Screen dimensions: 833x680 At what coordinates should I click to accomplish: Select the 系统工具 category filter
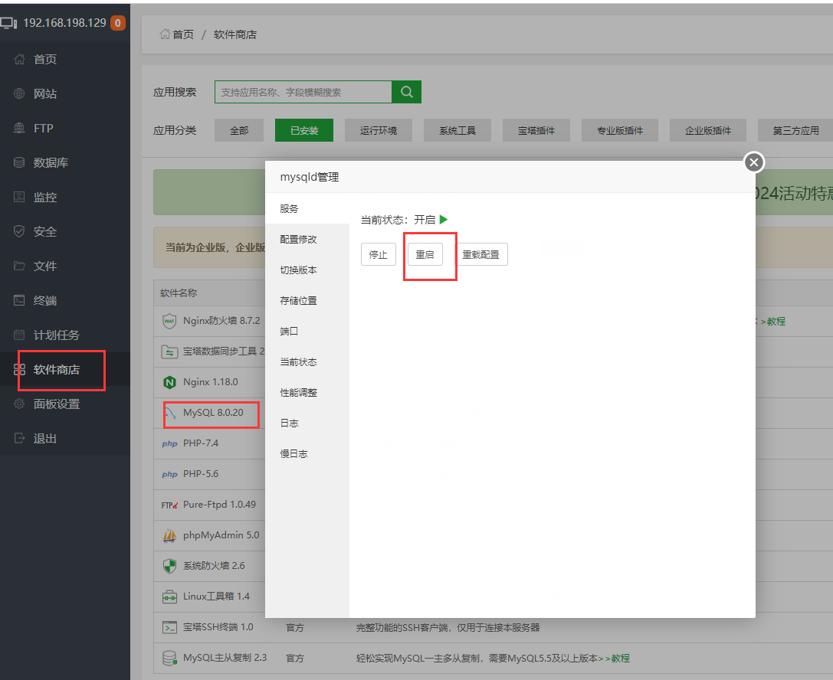(x=457, y=130)
